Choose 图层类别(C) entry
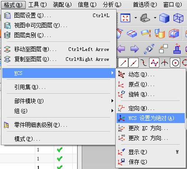This screenshot has height=169, width=187. click(59, 35)
